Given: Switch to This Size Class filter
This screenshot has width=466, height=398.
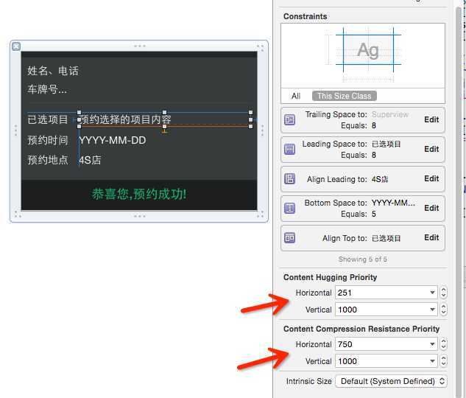Looking at the screenshot, I should click(x=345, y=96).
